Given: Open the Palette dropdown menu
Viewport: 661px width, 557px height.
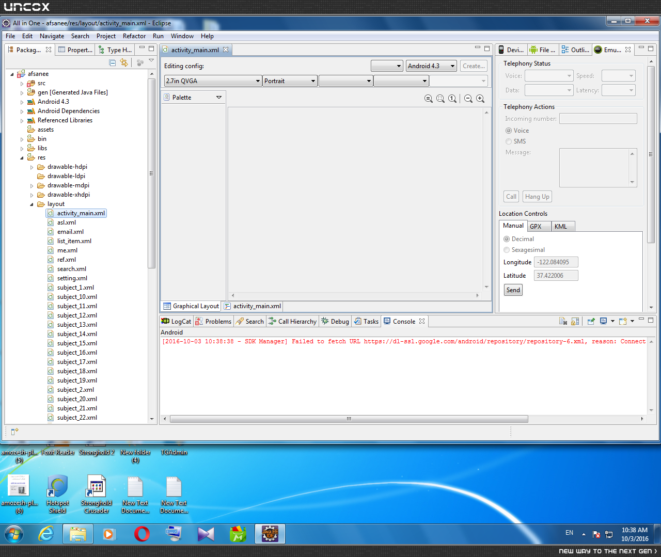Looking at the screenshot, I should [x=219, y=98].
